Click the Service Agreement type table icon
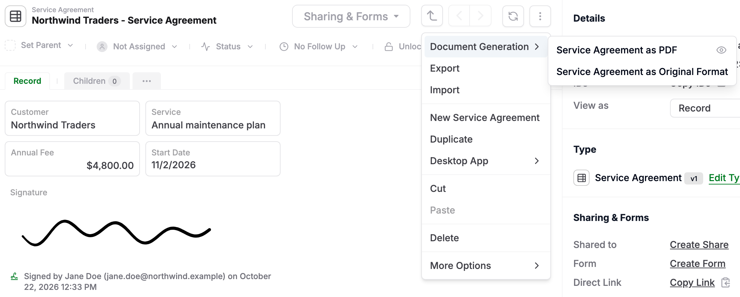The width and height of the screenshot is (740, 297). click(x=581, y=178)
